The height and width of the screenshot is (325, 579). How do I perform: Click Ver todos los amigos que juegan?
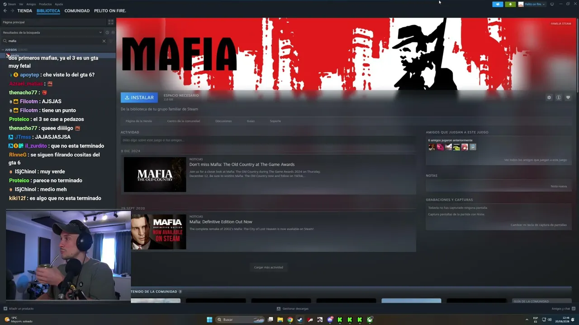[x=536, y=160]
